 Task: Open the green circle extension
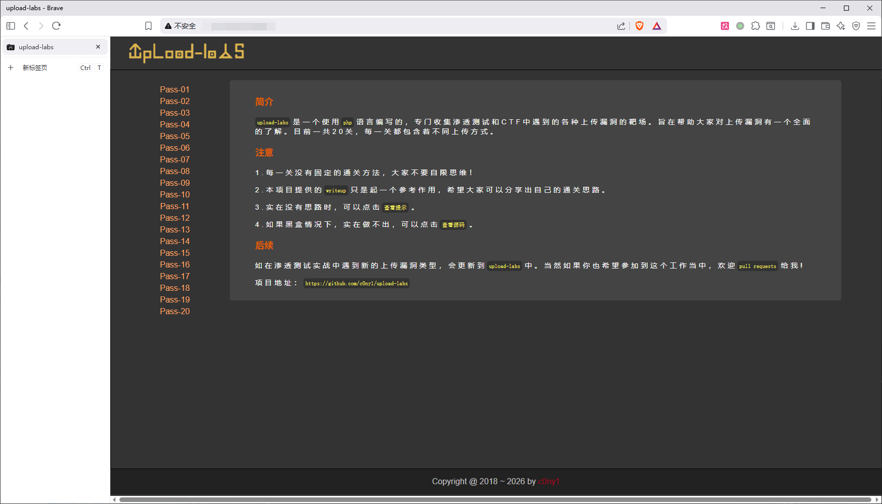[x=740, y=26]
